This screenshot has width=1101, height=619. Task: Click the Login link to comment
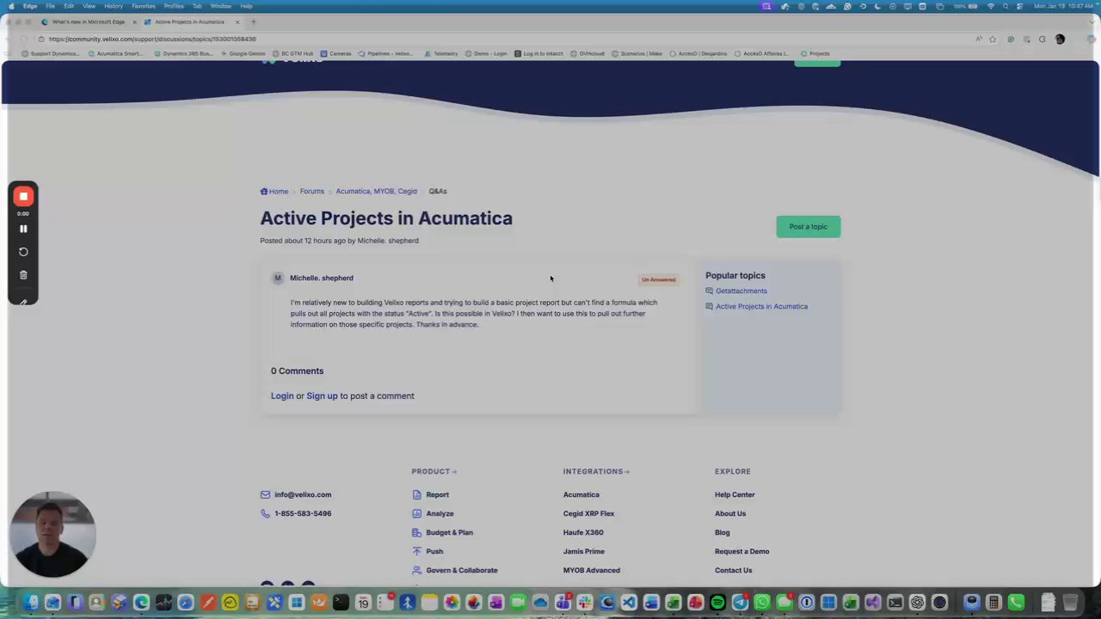[282, 395]
